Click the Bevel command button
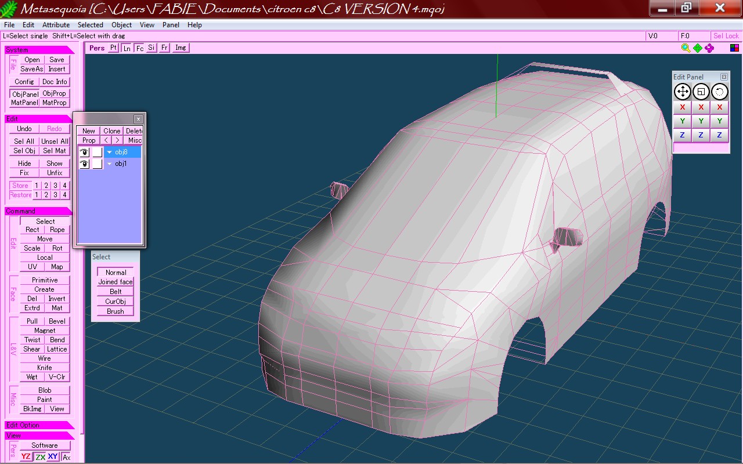The height and width of the screenshot is (464, 743). pyautogui.click(x=57, y=321)
